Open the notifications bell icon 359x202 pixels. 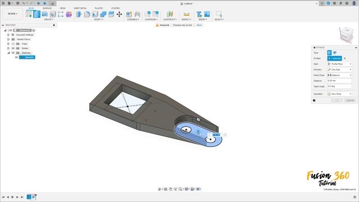[x=340, y=3]
